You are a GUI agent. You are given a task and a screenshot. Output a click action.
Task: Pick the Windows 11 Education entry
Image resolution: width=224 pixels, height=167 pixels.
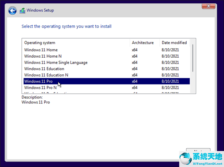[x=44, y=69]
